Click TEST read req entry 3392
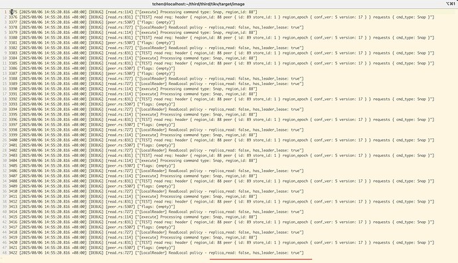 click(222, 99)
